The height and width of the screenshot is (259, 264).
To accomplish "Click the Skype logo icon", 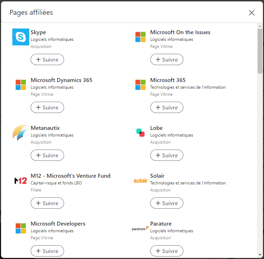I will 21,37.
